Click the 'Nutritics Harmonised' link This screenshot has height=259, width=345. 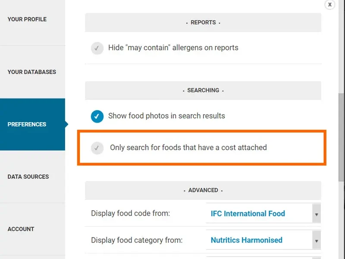(x=247, y=240)
